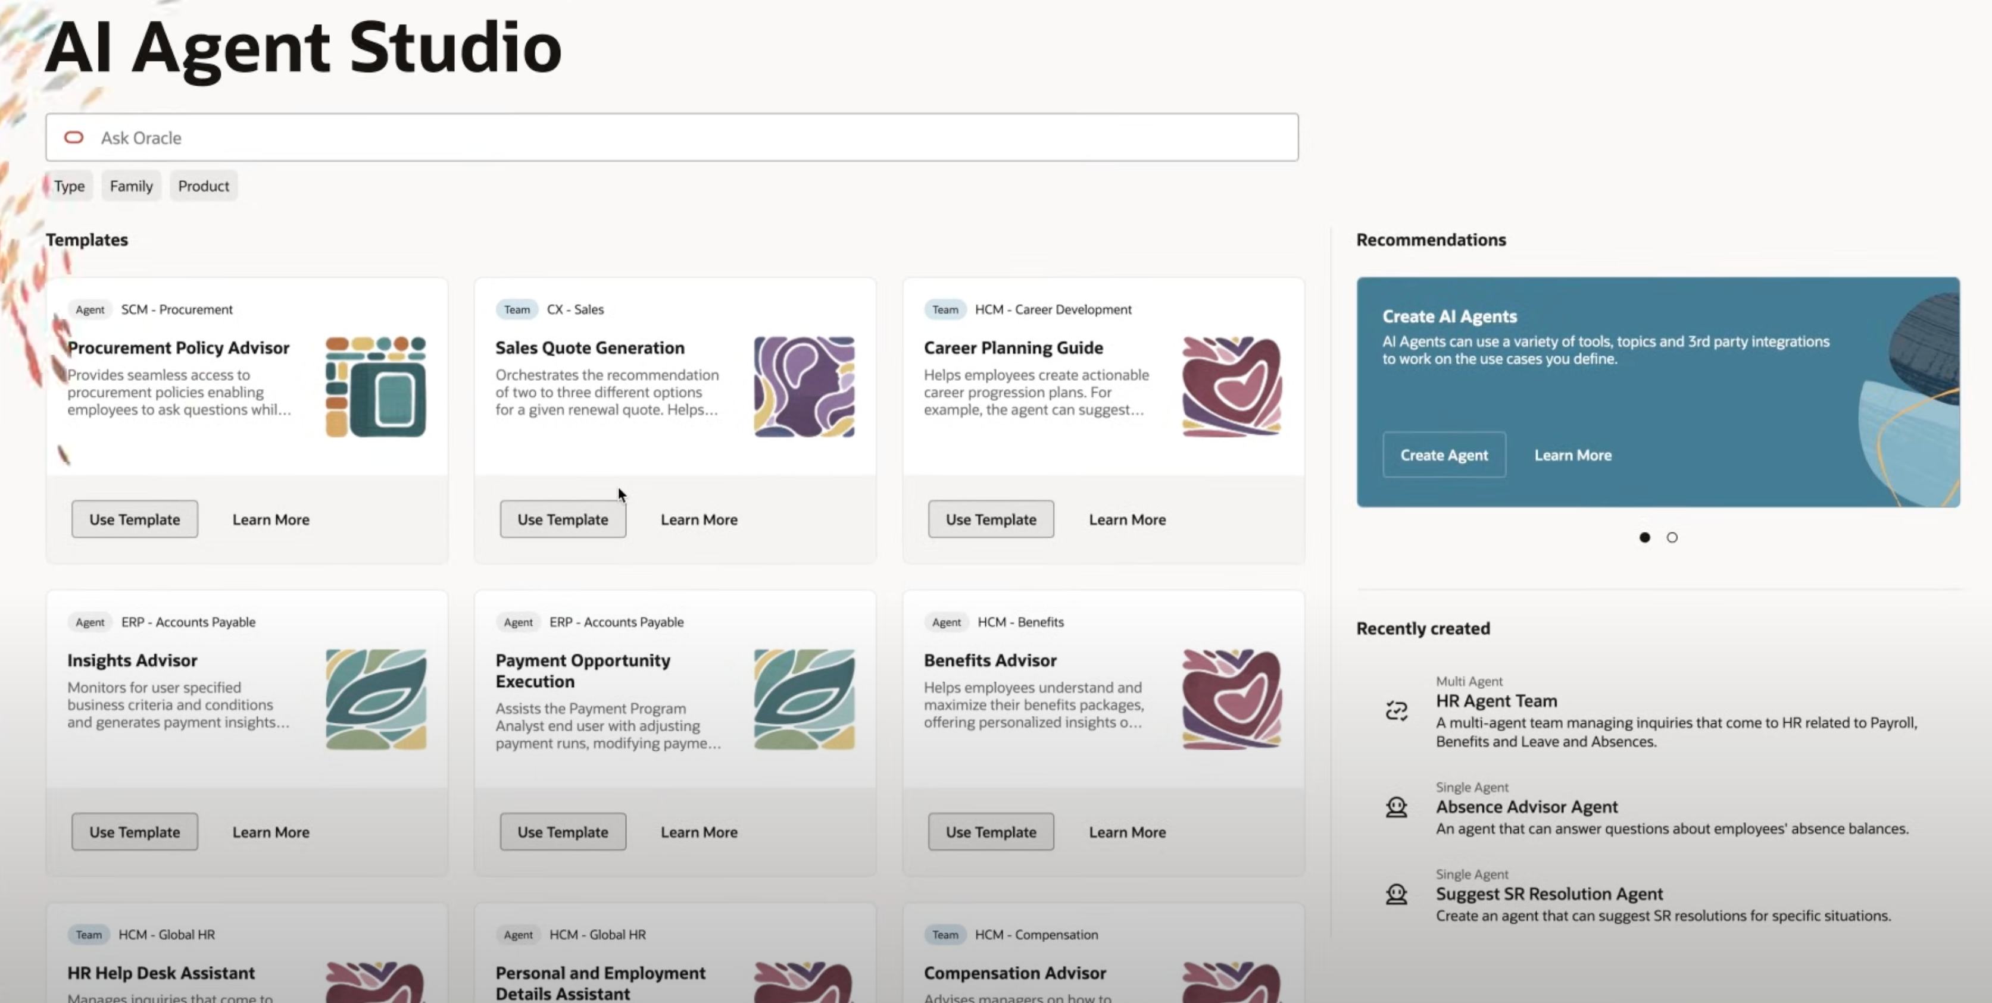The image size is (1992, 1003).
Task: Click the Career Planning Guide heart artwork
Action: click(1232, 386)
